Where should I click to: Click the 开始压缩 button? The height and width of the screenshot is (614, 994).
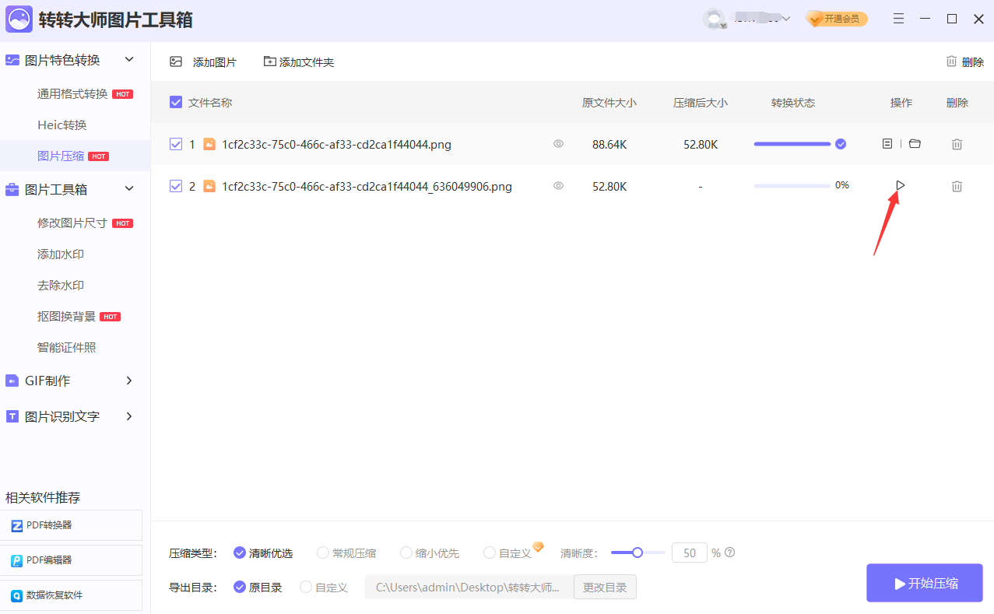(925, 583)
